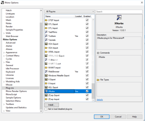
Task: Expand the View tree node
Action: click(x=4, y=111)
